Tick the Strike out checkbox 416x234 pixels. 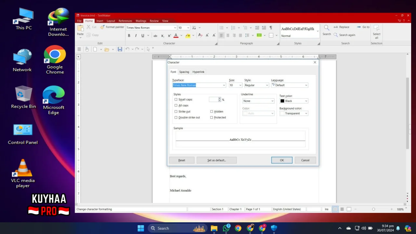176,111
